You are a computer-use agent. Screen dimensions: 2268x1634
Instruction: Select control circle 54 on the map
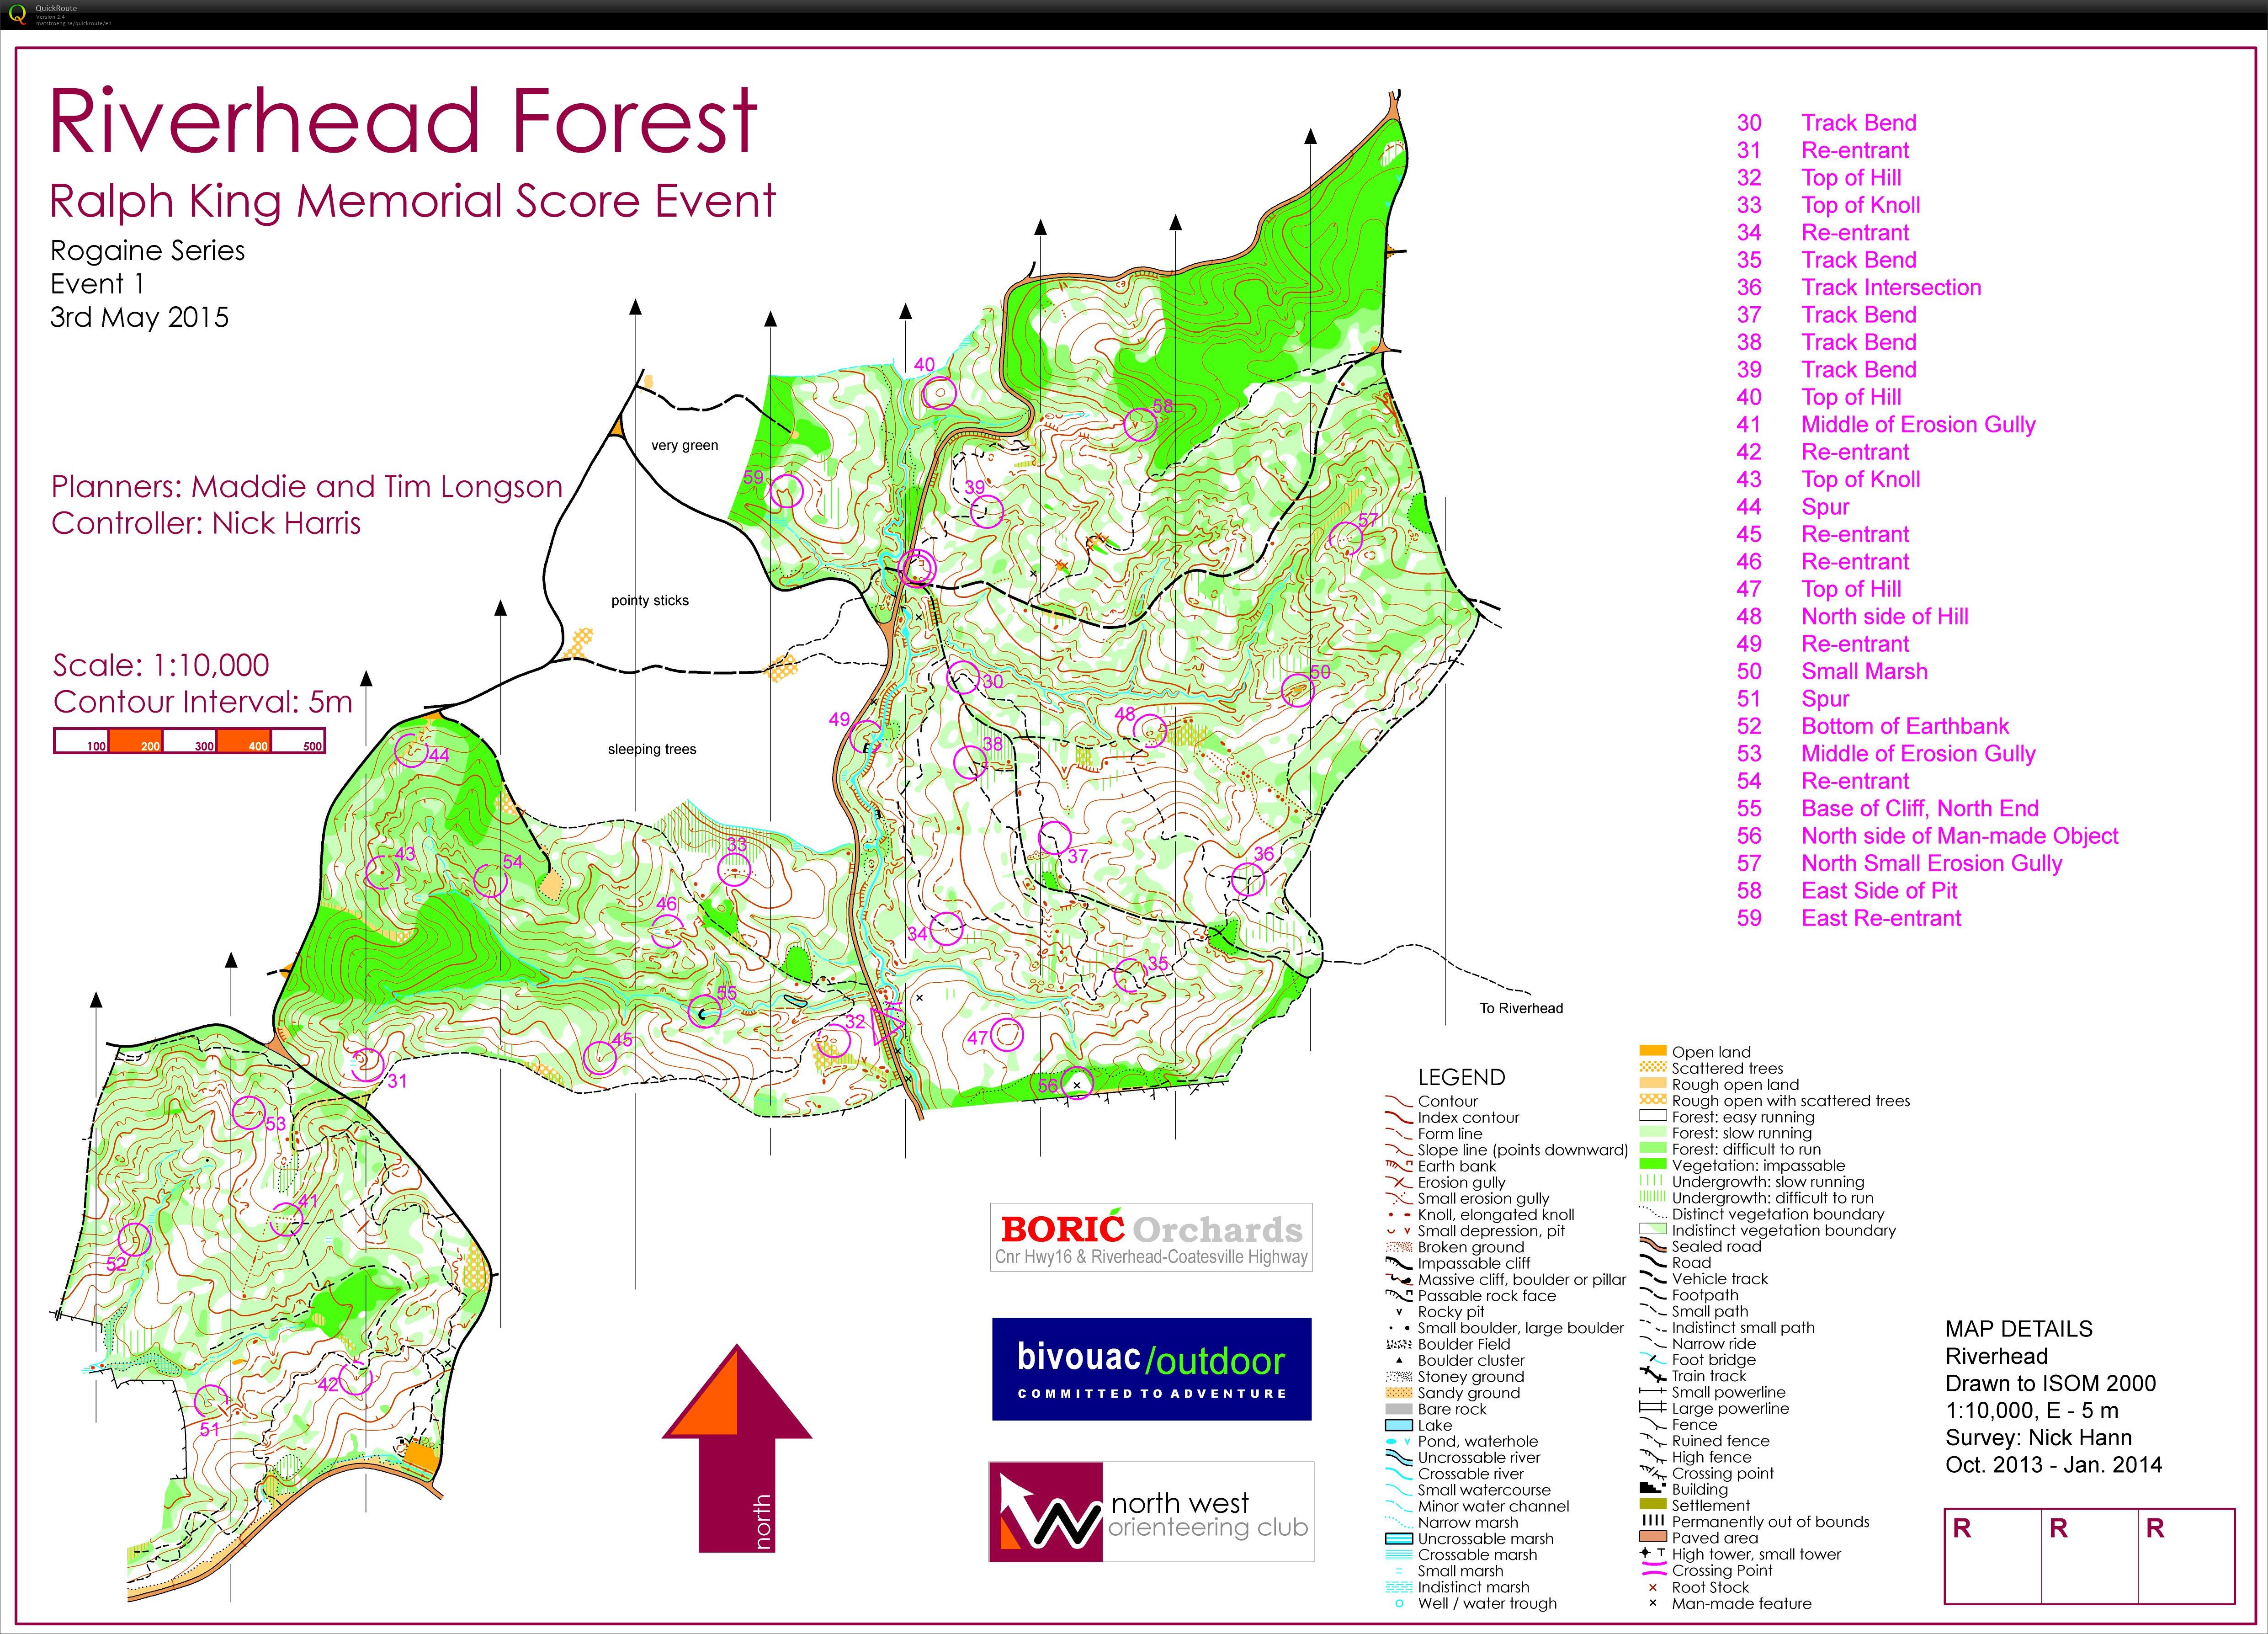(x=490, y=881)
